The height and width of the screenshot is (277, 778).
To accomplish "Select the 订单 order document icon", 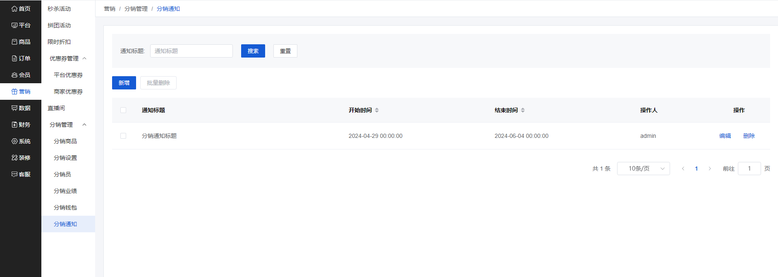I will (14, 58).
